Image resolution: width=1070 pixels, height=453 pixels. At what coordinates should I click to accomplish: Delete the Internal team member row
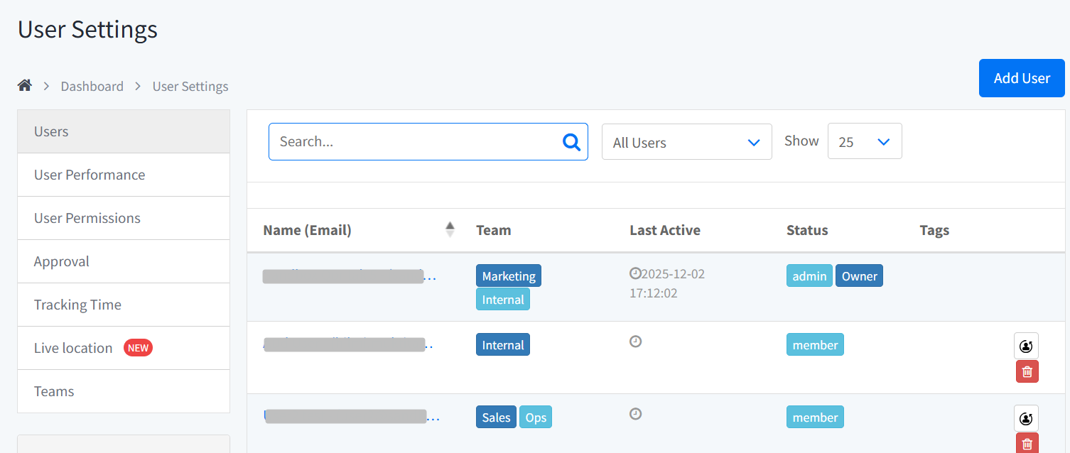(1027, 371)
